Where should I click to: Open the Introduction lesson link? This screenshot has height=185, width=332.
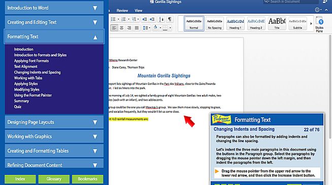pos(24,49)
